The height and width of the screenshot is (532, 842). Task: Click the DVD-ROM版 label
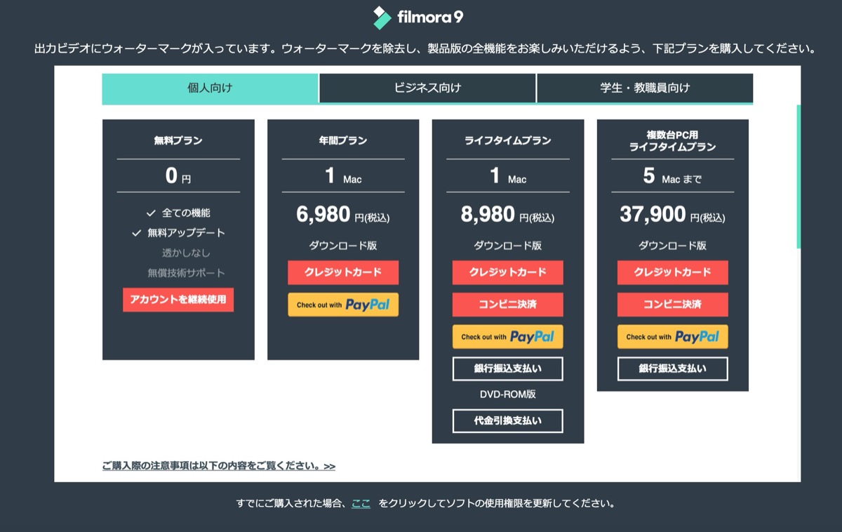[x=508, y=394]
